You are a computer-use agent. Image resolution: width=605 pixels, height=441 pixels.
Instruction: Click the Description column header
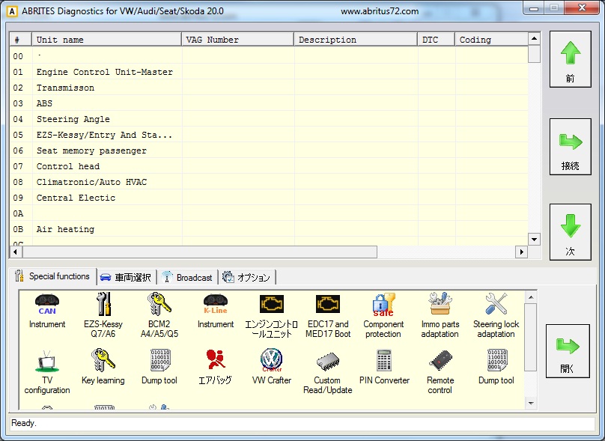tap(356, 40)
